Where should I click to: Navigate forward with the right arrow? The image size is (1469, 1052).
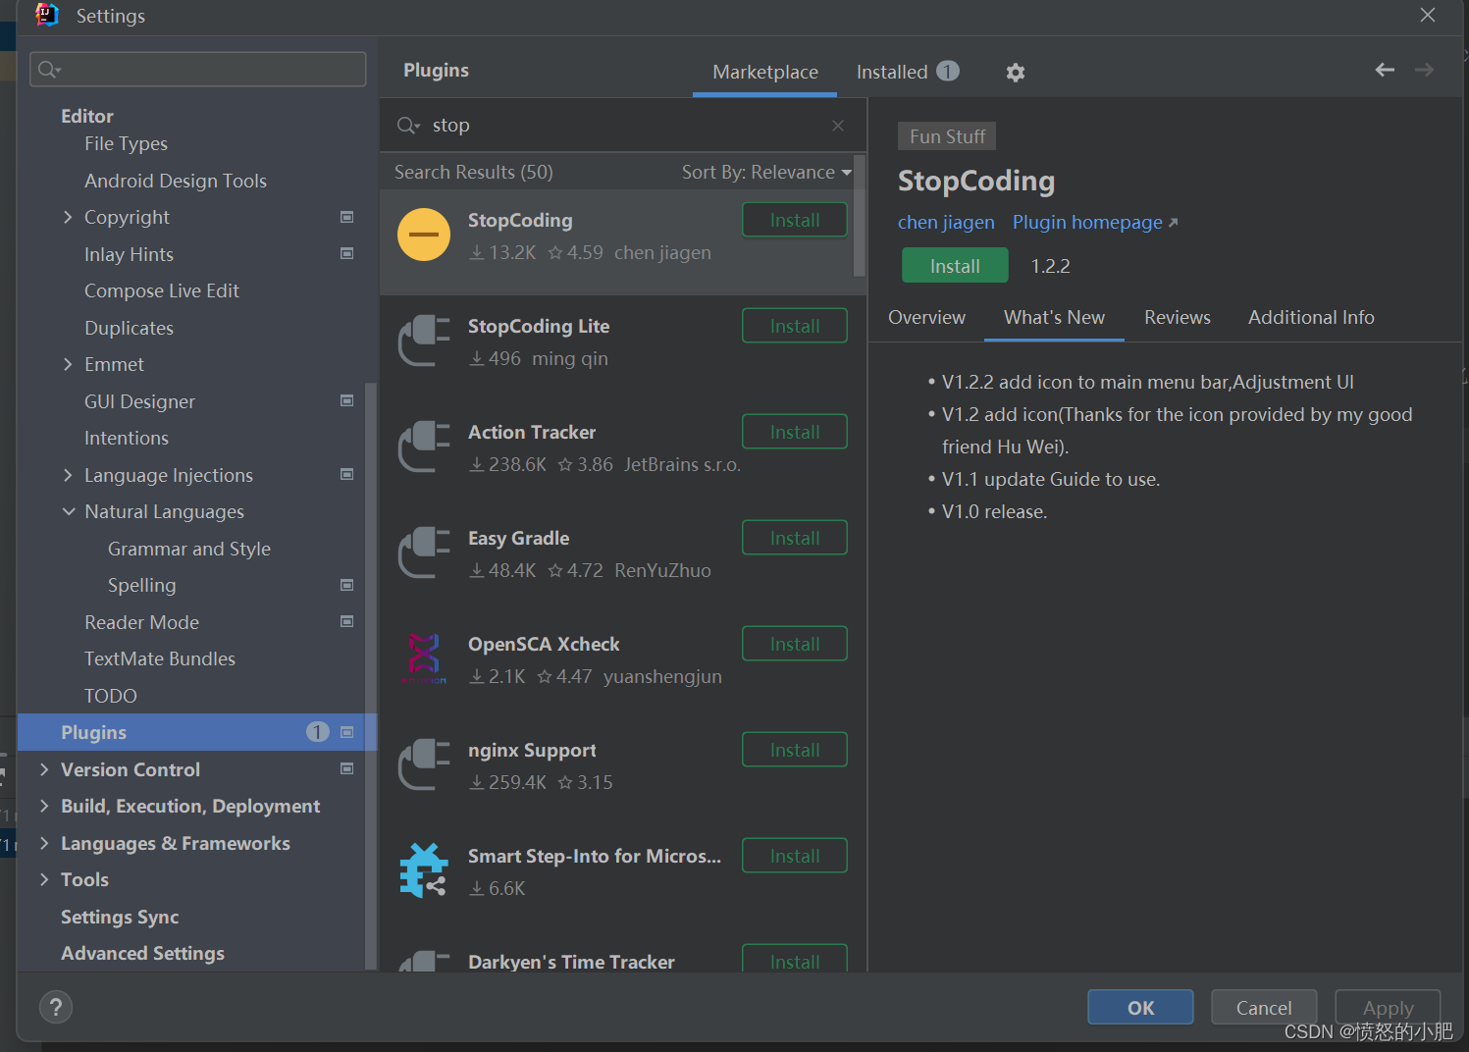click(x=1424, y=70)
